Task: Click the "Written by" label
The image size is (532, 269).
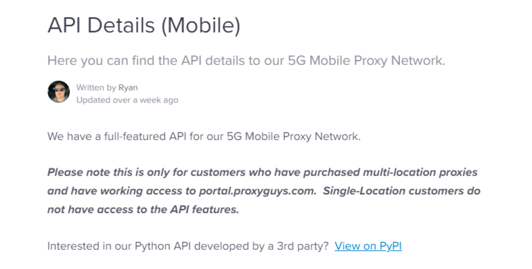Action: tap(96, 87)
